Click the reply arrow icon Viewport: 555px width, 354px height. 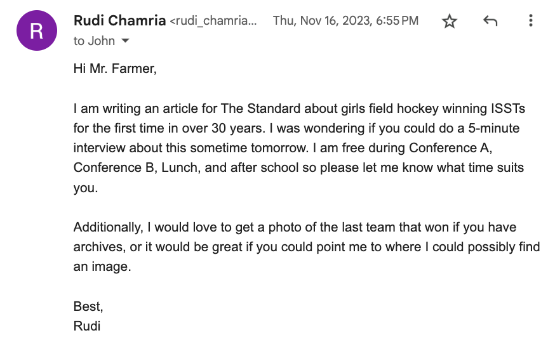(490, 22)
